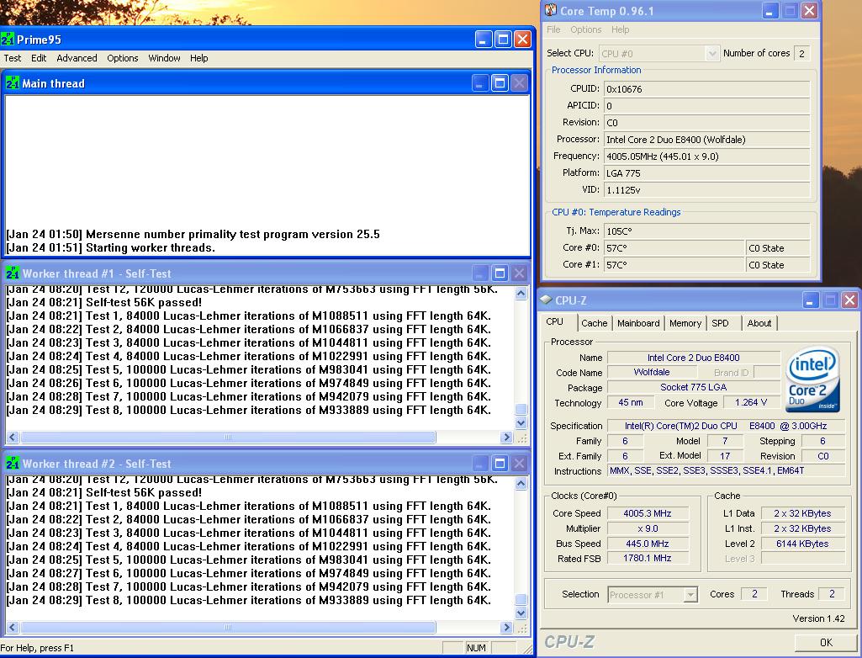The image size is (862, 658).
Task: Click the Version 1.42 label in CPU-Z
Action: point(818,619)
